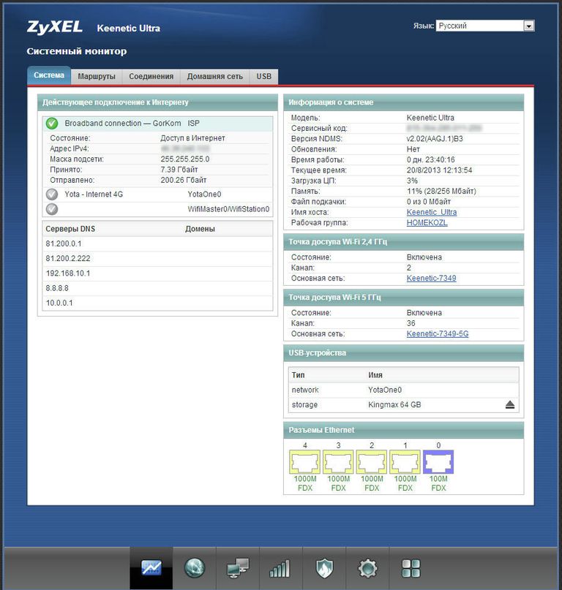562x590 pixels.
Task: Select the Yota - Internet 4G row
Action: click(157, 194)
